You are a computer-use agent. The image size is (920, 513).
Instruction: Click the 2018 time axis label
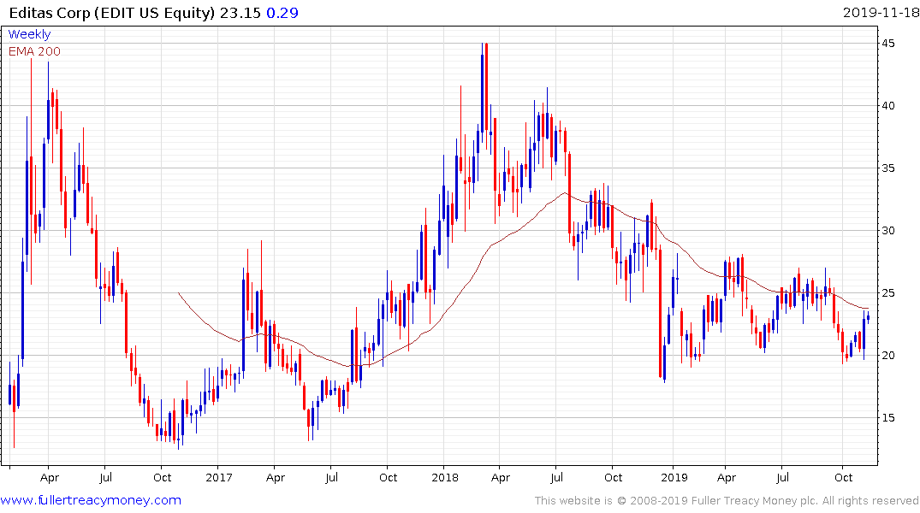(x=445, y=477)
